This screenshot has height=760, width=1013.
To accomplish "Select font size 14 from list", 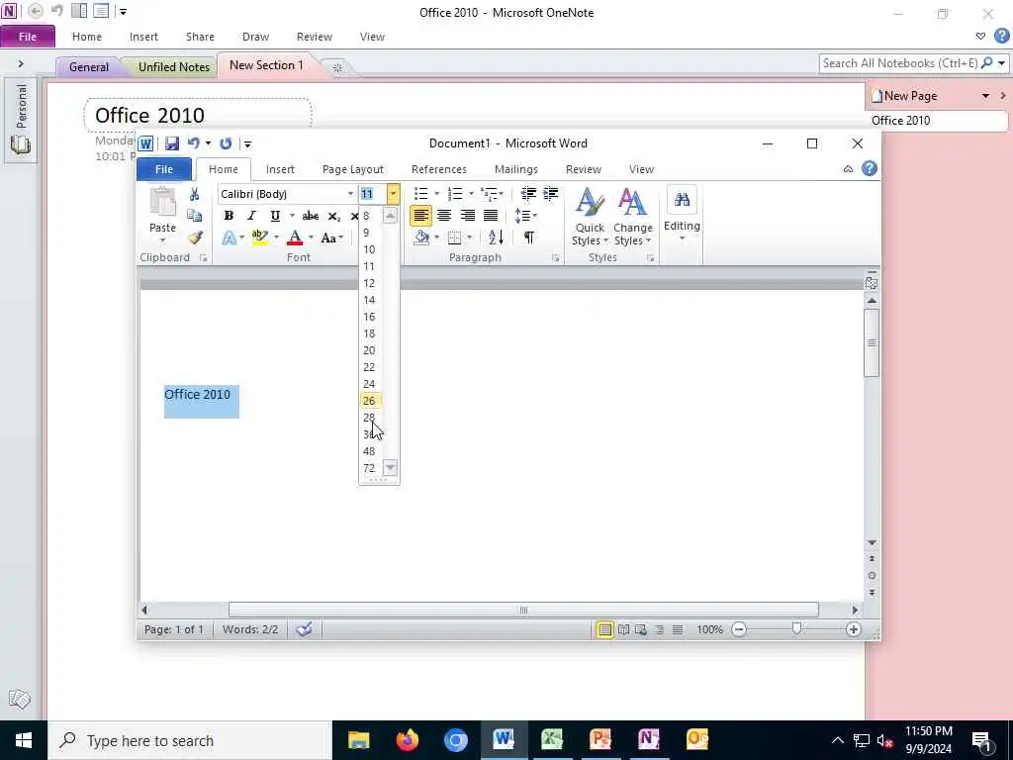I will click(x=369, y=300).
